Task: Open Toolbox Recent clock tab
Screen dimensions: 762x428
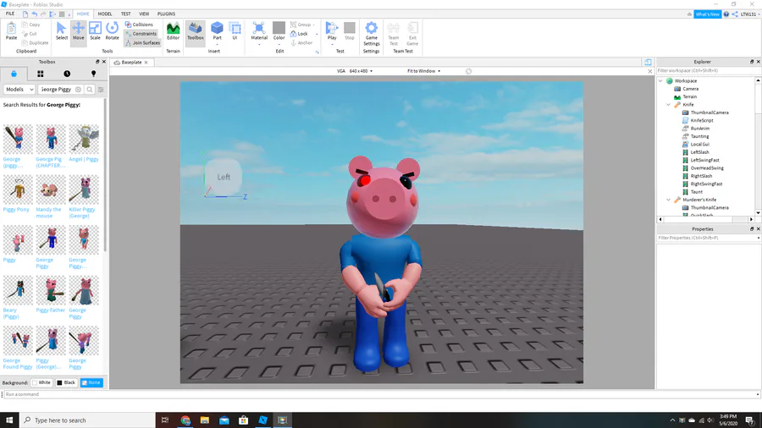Action: click(67, 74)
